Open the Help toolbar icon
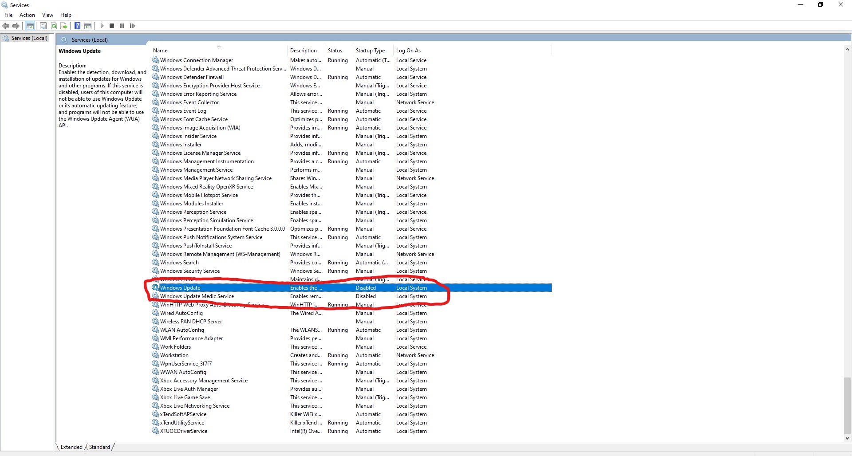The height and width of the screenshot is (456, 852). (77, 26)
